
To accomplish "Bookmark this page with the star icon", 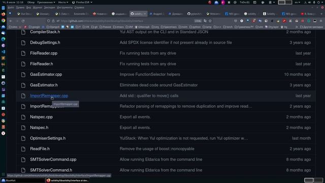I will (210, 21).
